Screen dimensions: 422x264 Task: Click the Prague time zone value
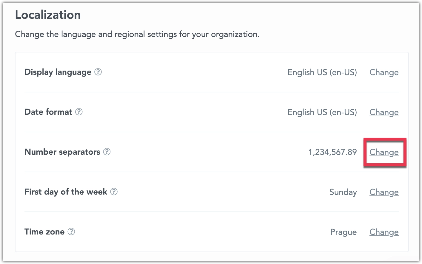(x=344, y=232)
